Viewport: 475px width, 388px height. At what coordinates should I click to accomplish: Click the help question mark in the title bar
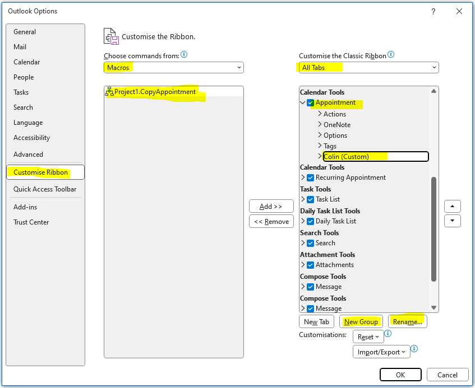coord(433,12)
